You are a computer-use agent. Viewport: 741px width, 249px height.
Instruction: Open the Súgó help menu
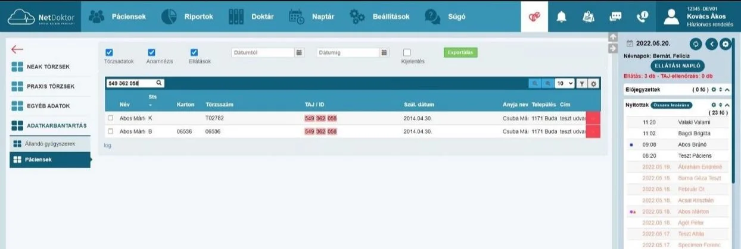click(x=446, y=17)
